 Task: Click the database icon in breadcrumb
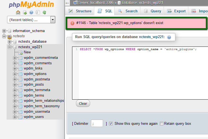point(119,3)
